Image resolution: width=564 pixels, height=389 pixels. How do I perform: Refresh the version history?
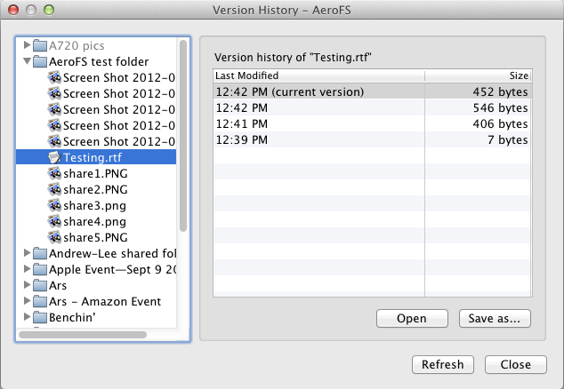pos(443,364)
